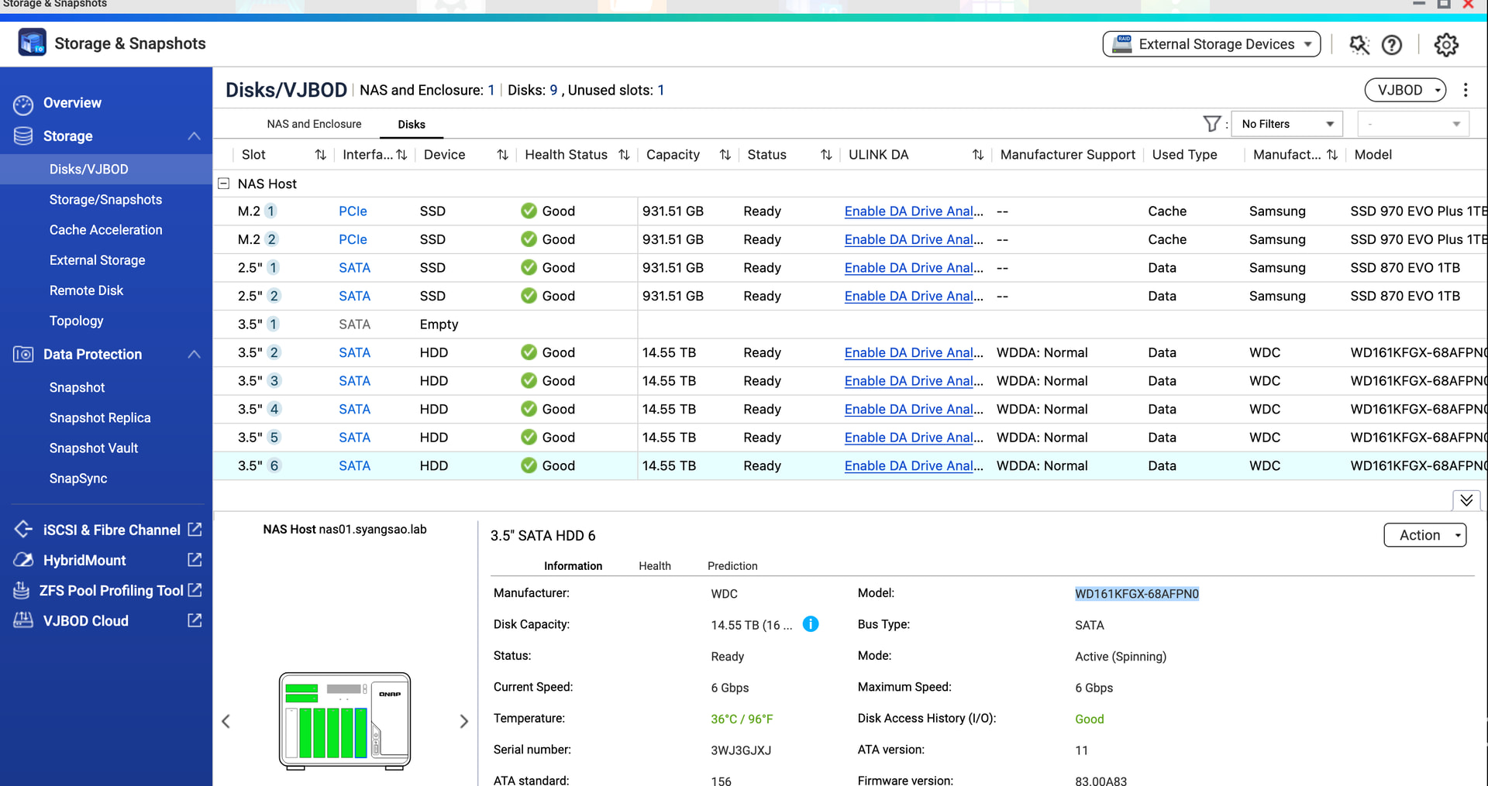Sort the table by Health Status
Screen dimensions: 1488x786
coord(624,155)
